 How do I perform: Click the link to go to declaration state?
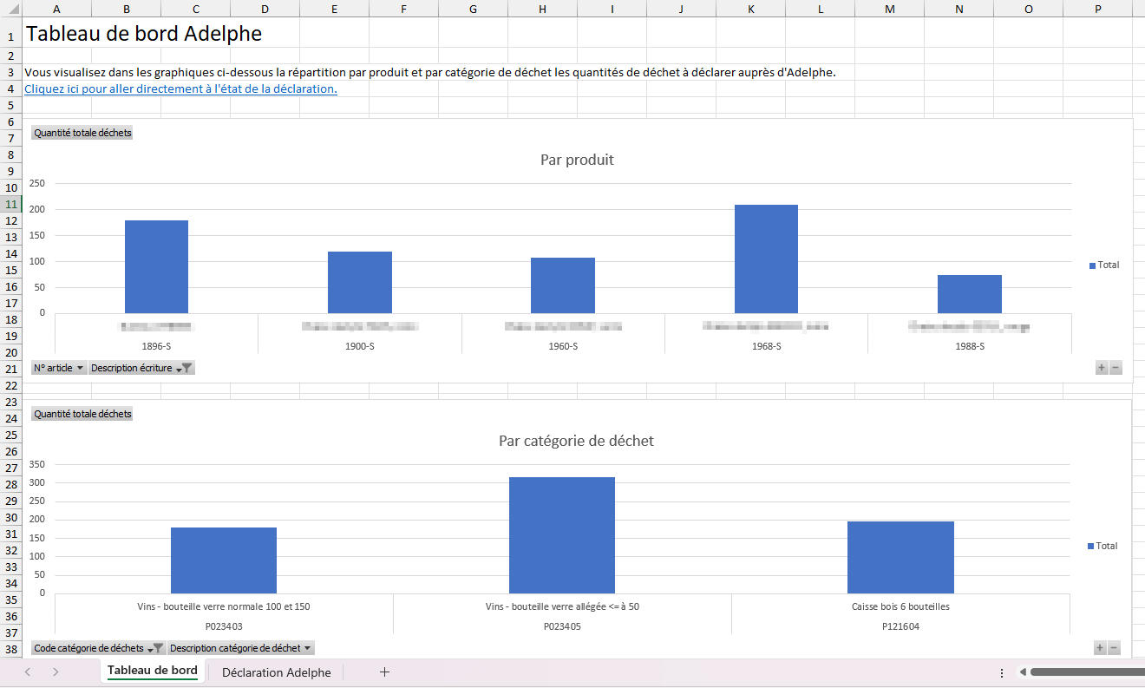click(180, 88)
